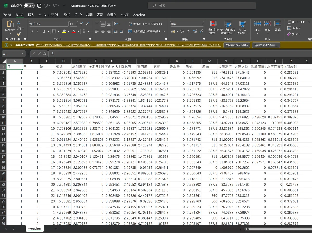The height and width of the screenshot is (233, 312).
Task: Open the Format as Table (テーブルとして書式設定) menu
Action: pyautogui.click(x=228, y=28)
